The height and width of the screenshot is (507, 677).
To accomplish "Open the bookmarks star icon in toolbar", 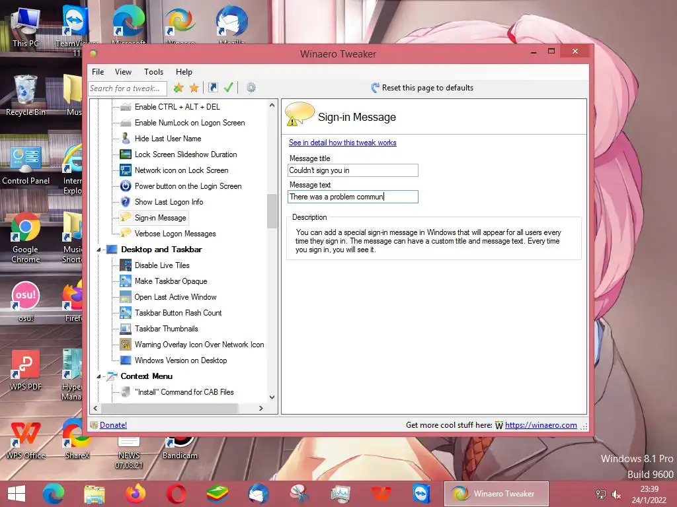I will coord(194,88).
